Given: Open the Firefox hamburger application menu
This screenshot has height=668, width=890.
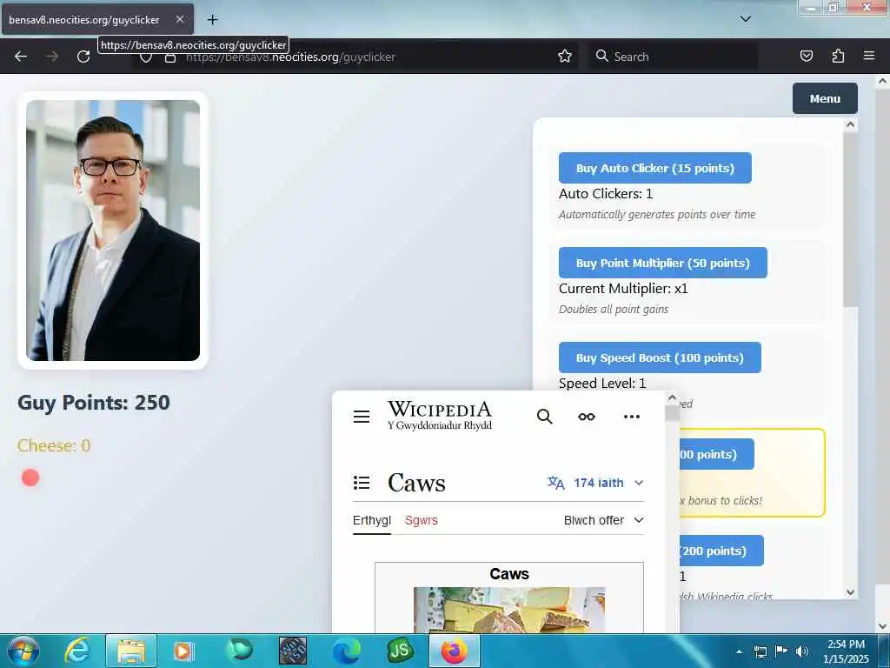Looking at the screenshot, I should [x=868, y=56].
